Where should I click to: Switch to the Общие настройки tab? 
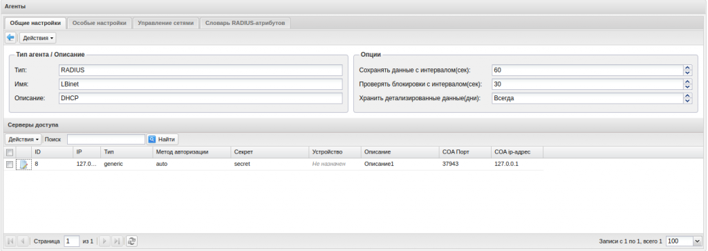(35, 23)
